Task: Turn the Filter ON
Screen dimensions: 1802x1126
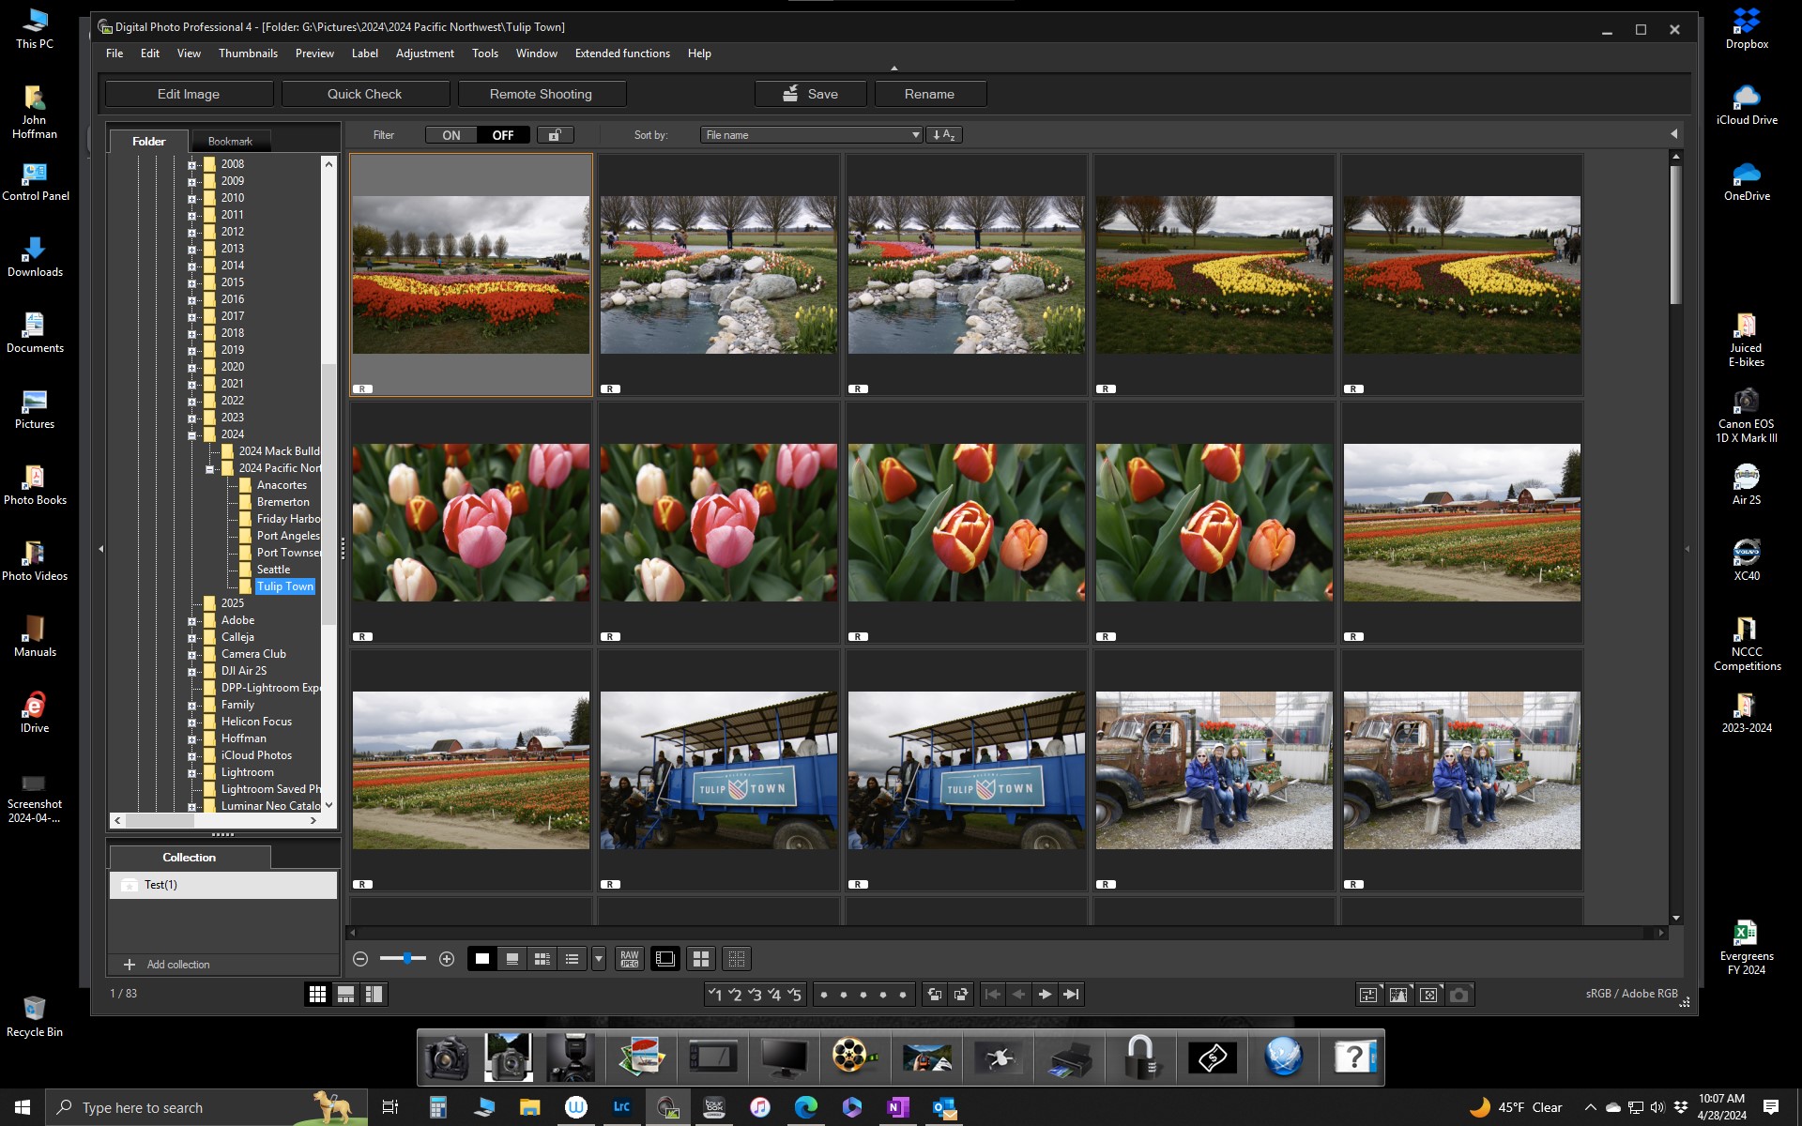Action: tap(451, 135)
